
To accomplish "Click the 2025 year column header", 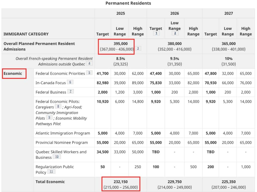I will coord(120,13).
